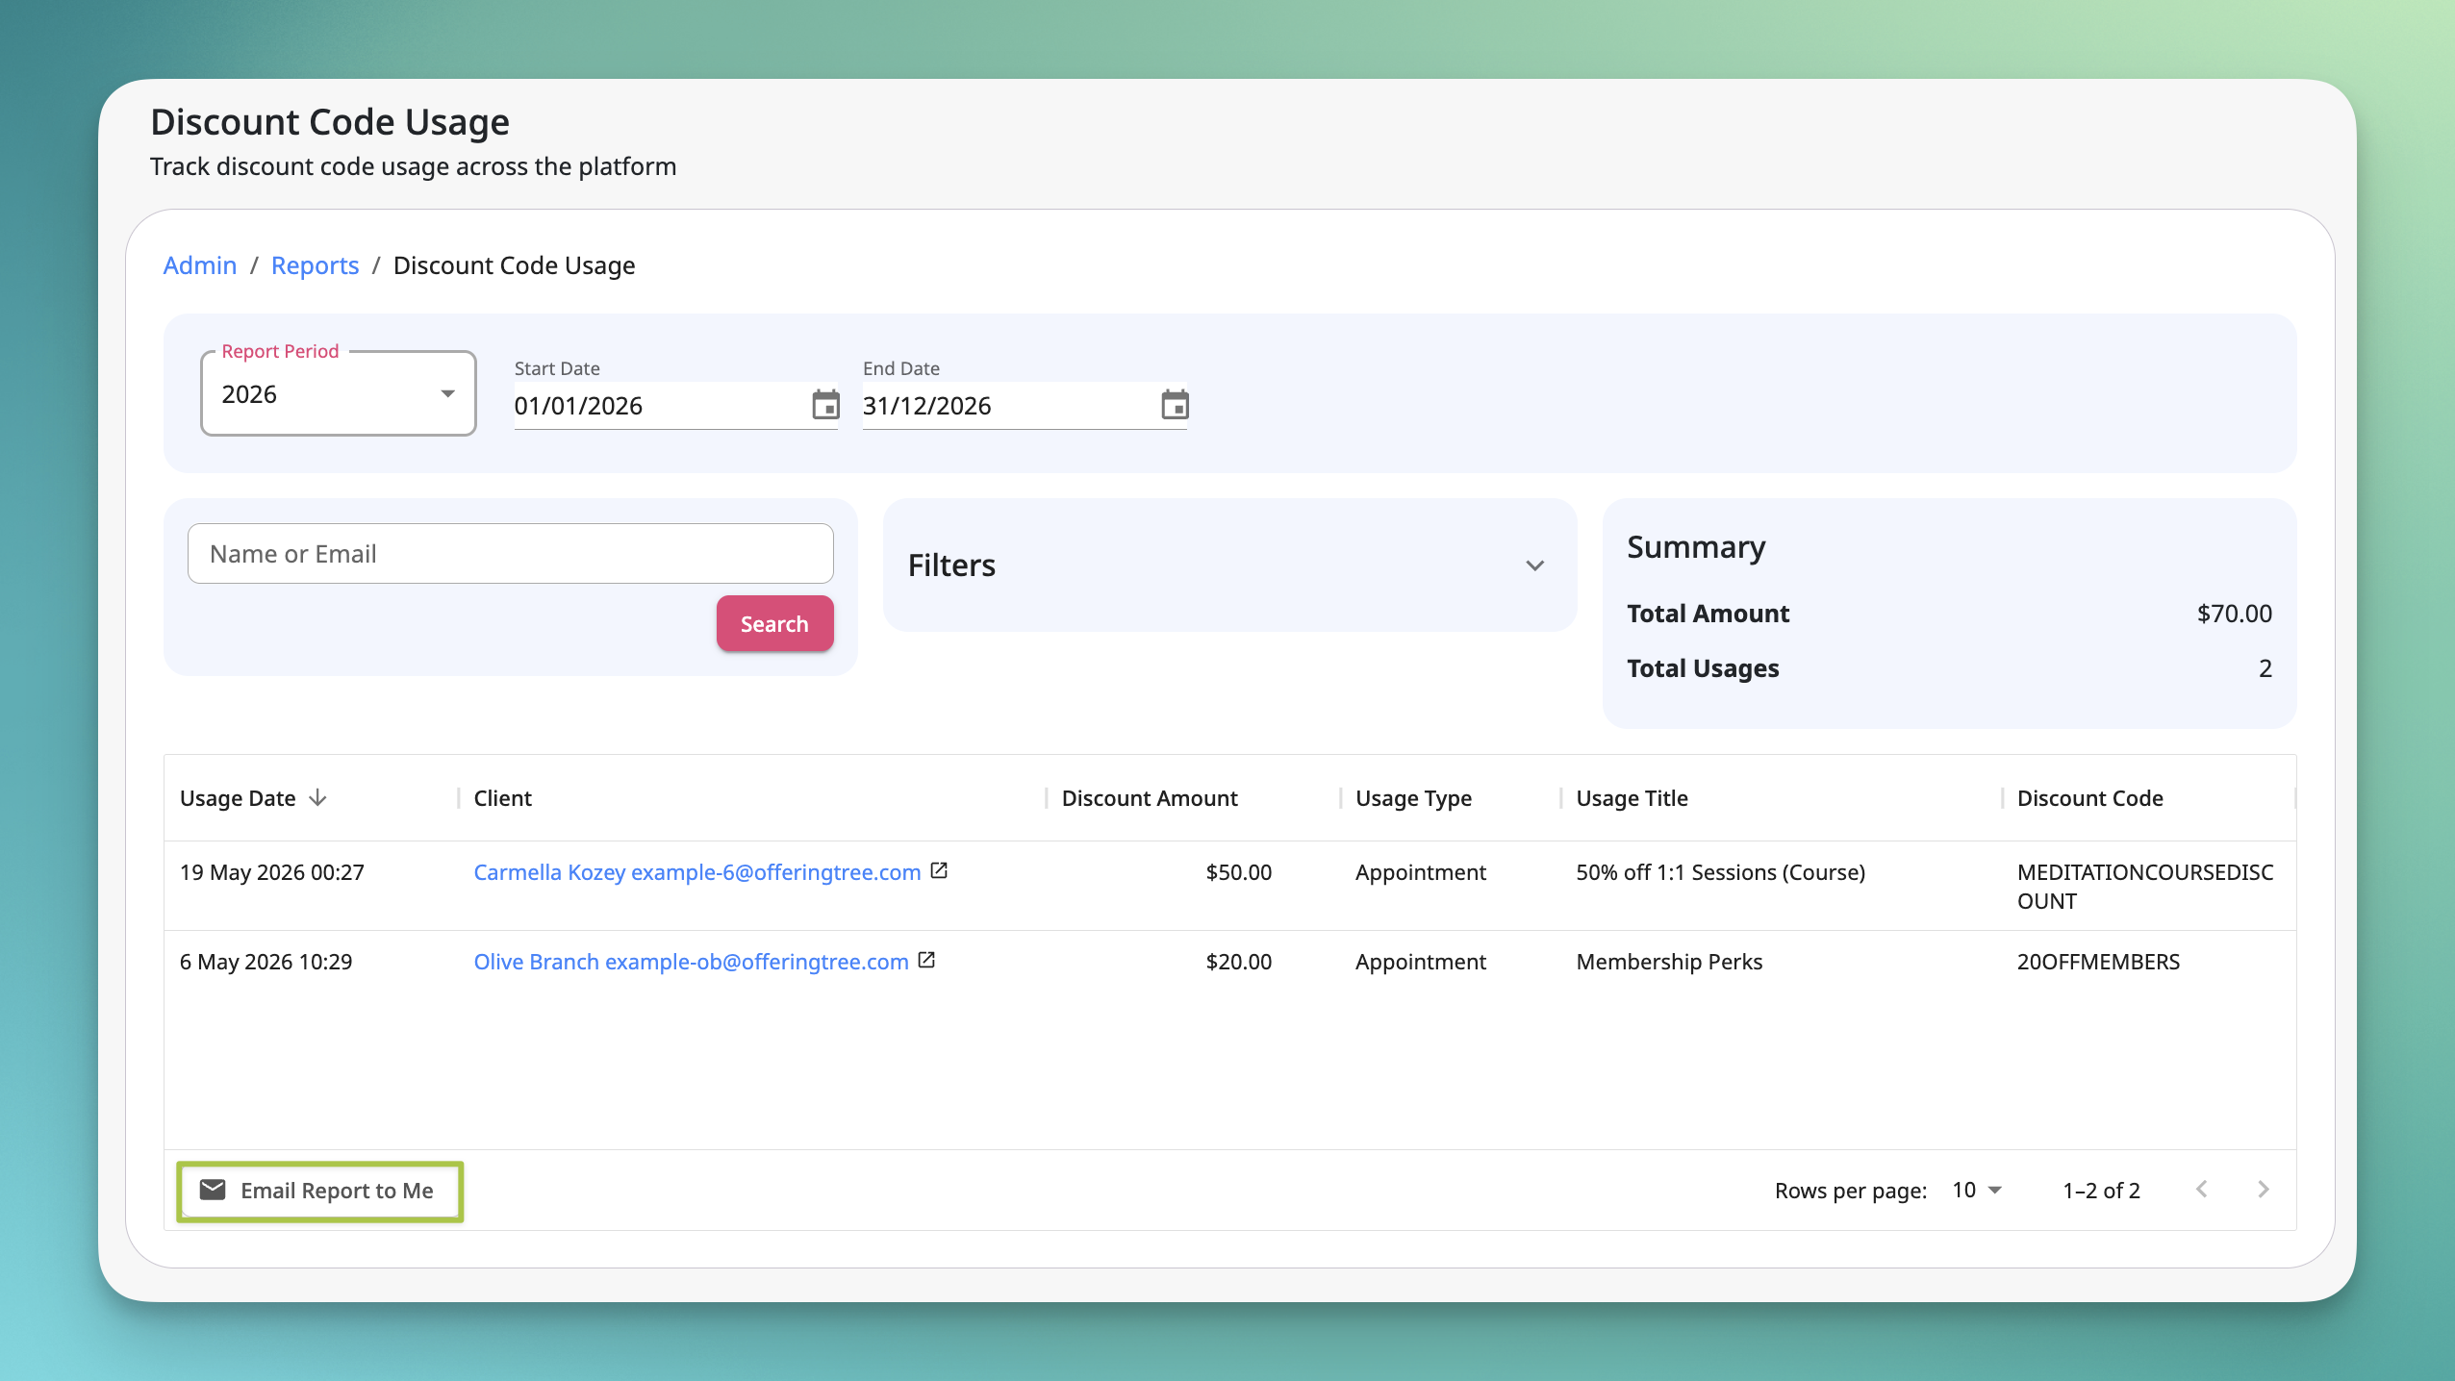Change rows per page from 10
The image size is (2455, 1381).
(1977, 1191)
